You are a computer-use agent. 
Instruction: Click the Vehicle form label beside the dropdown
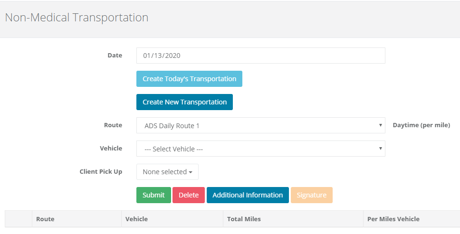pyautogui.click(x=111, y=148)
